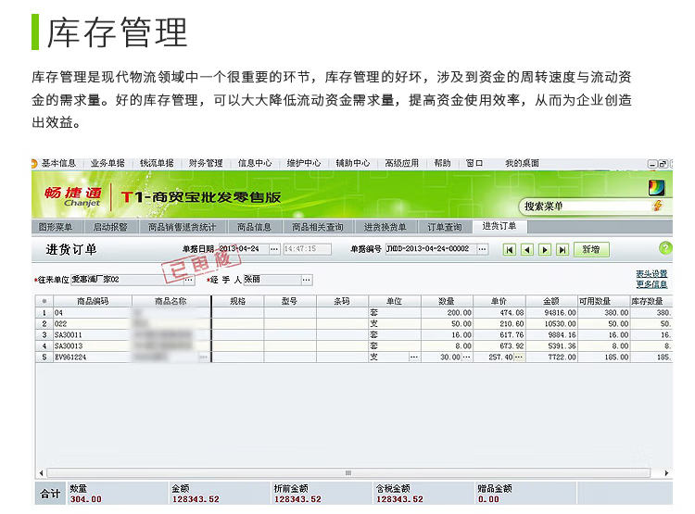
Task: Open the 往来单位 ellipsis selector
Action: pyautogui.click(x=188, y=280)
